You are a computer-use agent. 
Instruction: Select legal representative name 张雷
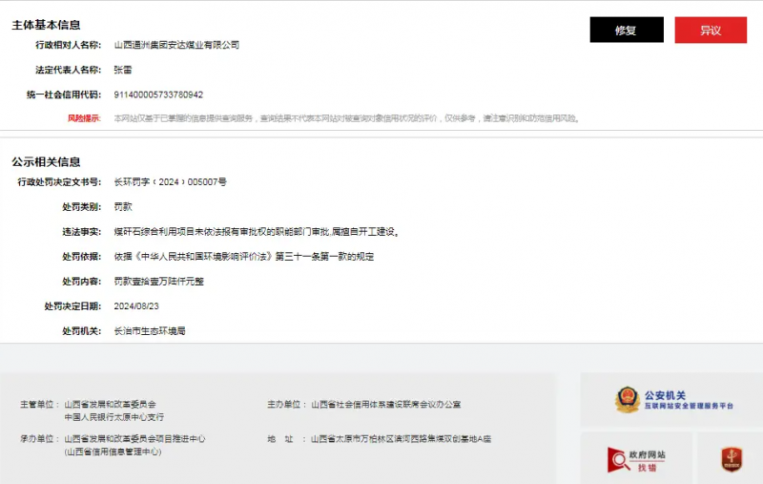pyautogui.click(x=123, y=70)
